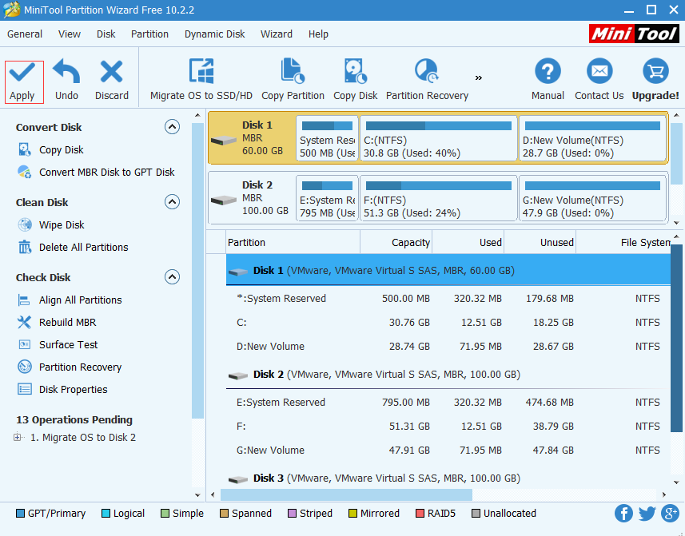The width and height of the screenshot is (685, 536).
Task: Start Partition Recovery from the toolbar
Action: point(427,80)
